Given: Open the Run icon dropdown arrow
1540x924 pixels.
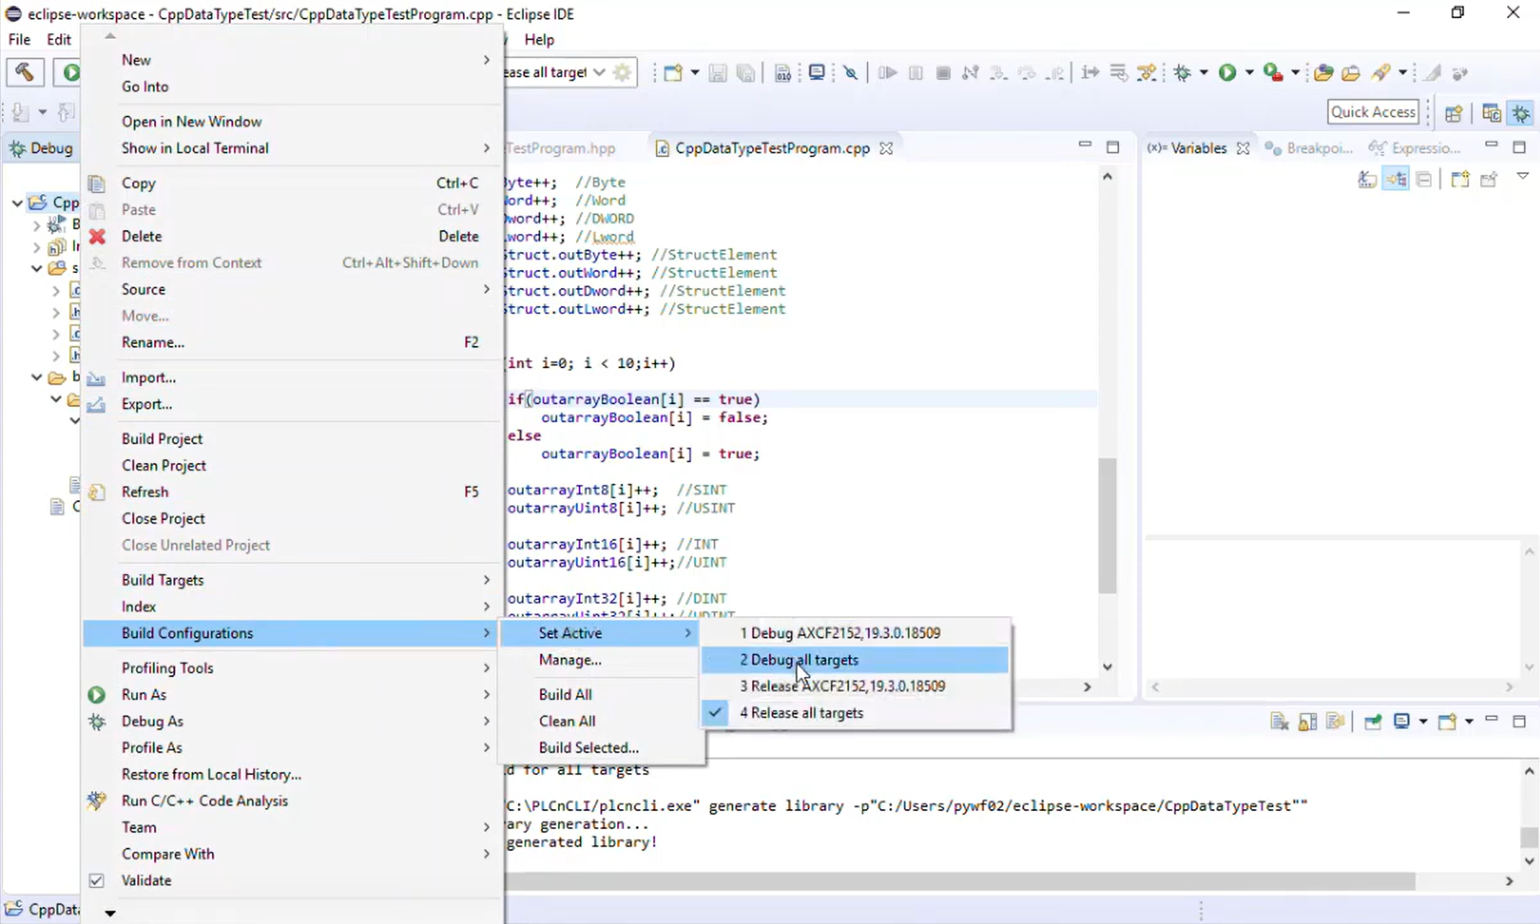Looking at the screenshot, I should tap(1249, 73).
